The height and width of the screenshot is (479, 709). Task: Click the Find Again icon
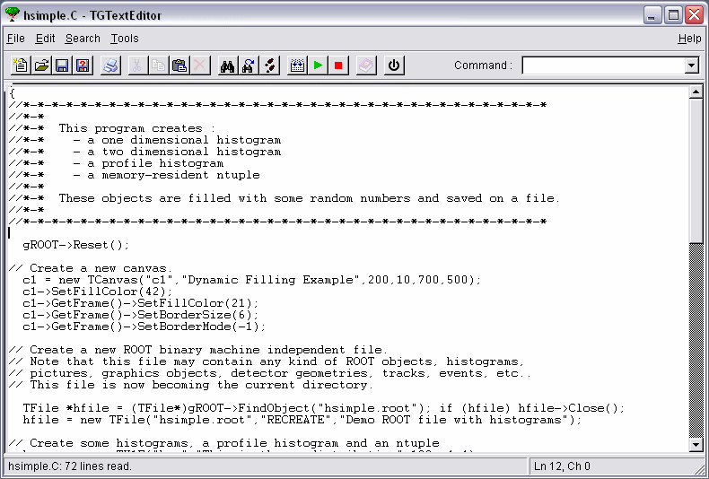click(249, 65)
